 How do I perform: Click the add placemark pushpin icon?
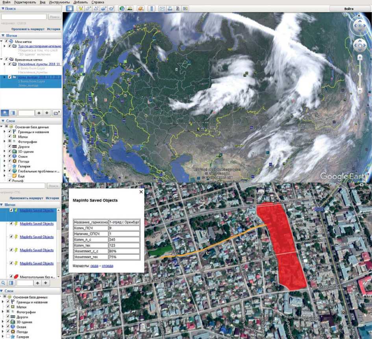pyautogui.click(x=81, y=8)
